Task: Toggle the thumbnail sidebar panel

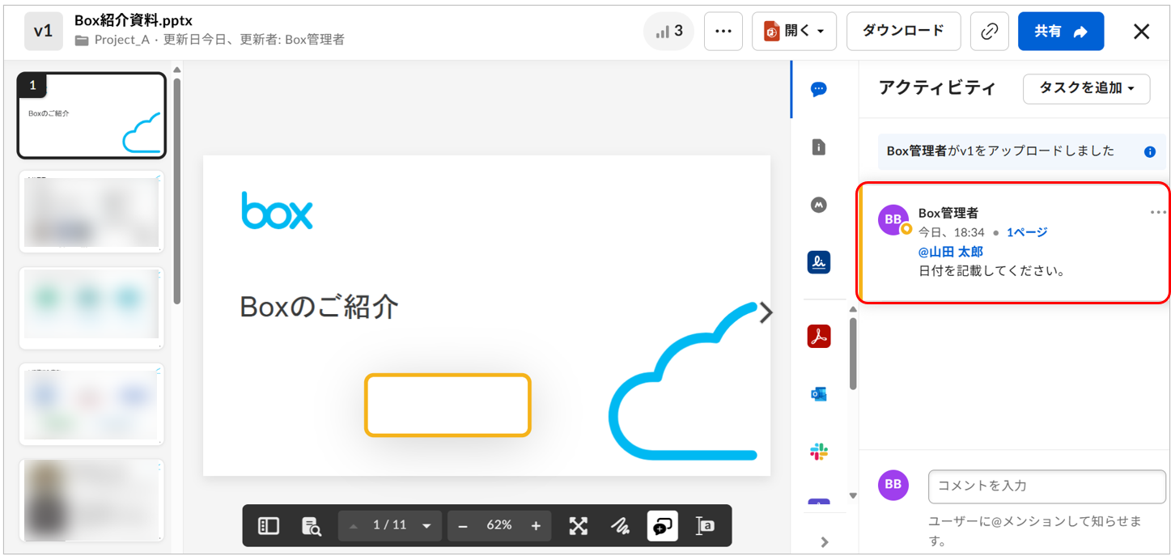Action: pyautogui.click(x=268, y=526)
